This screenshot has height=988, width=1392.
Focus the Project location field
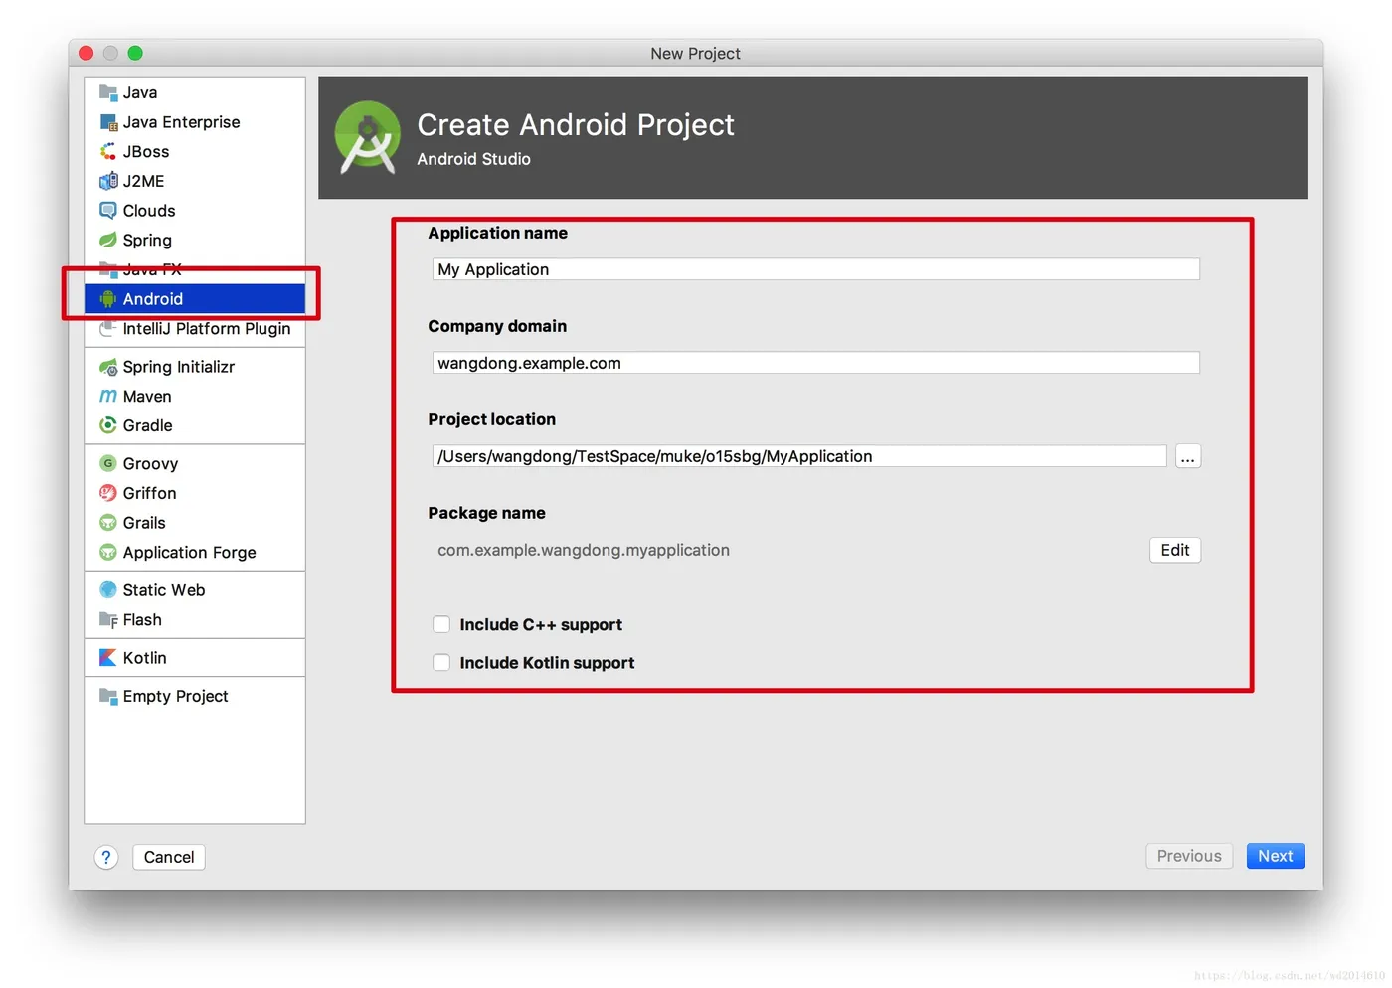tap(799, 456)
